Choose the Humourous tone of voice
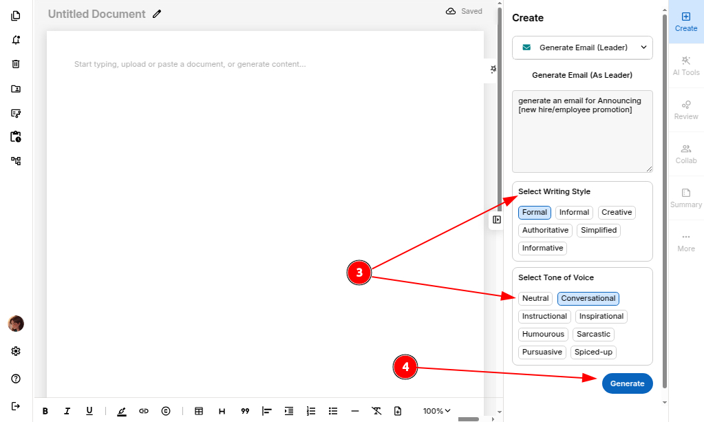The height and width of the screenshot is (422, 704). (x=543, y=334)
